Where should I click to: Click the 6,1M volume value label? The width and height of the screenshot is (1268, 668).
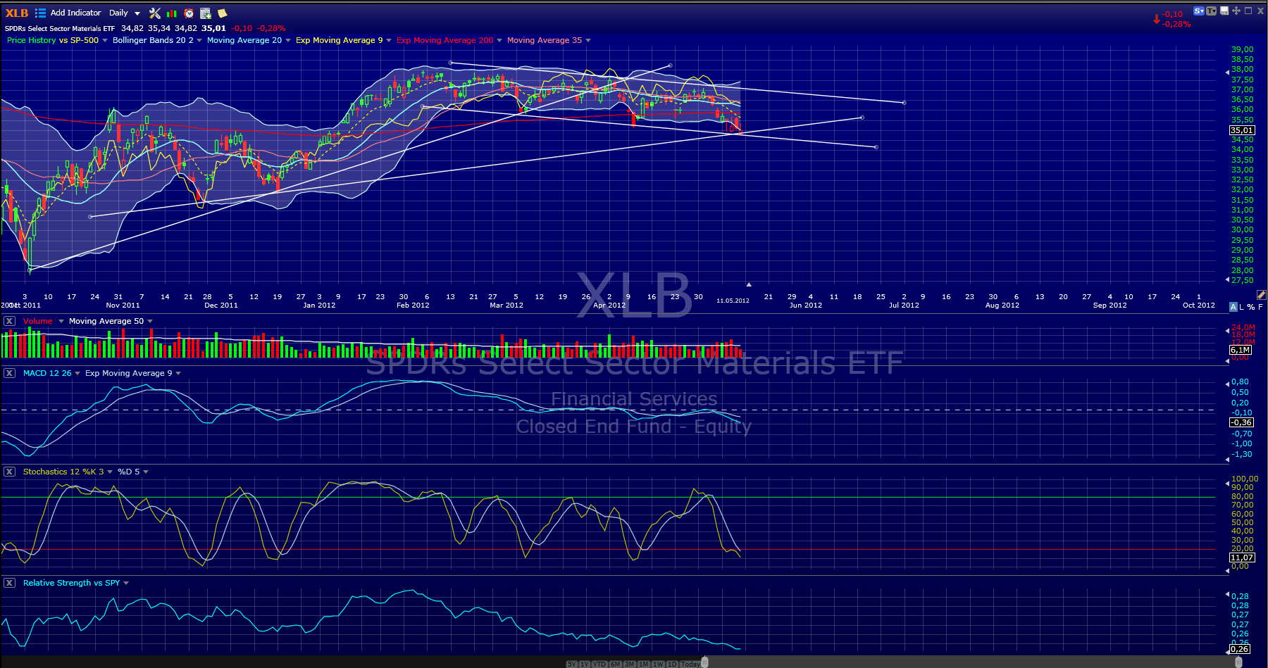pos(1241,350)
